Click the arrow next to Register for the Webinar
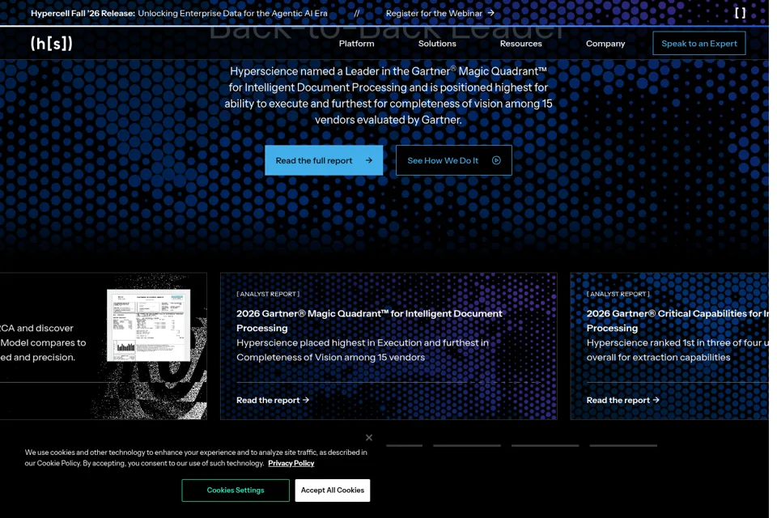Image resolution: width=777 pixels, height=518 pixels. point(490,13)
